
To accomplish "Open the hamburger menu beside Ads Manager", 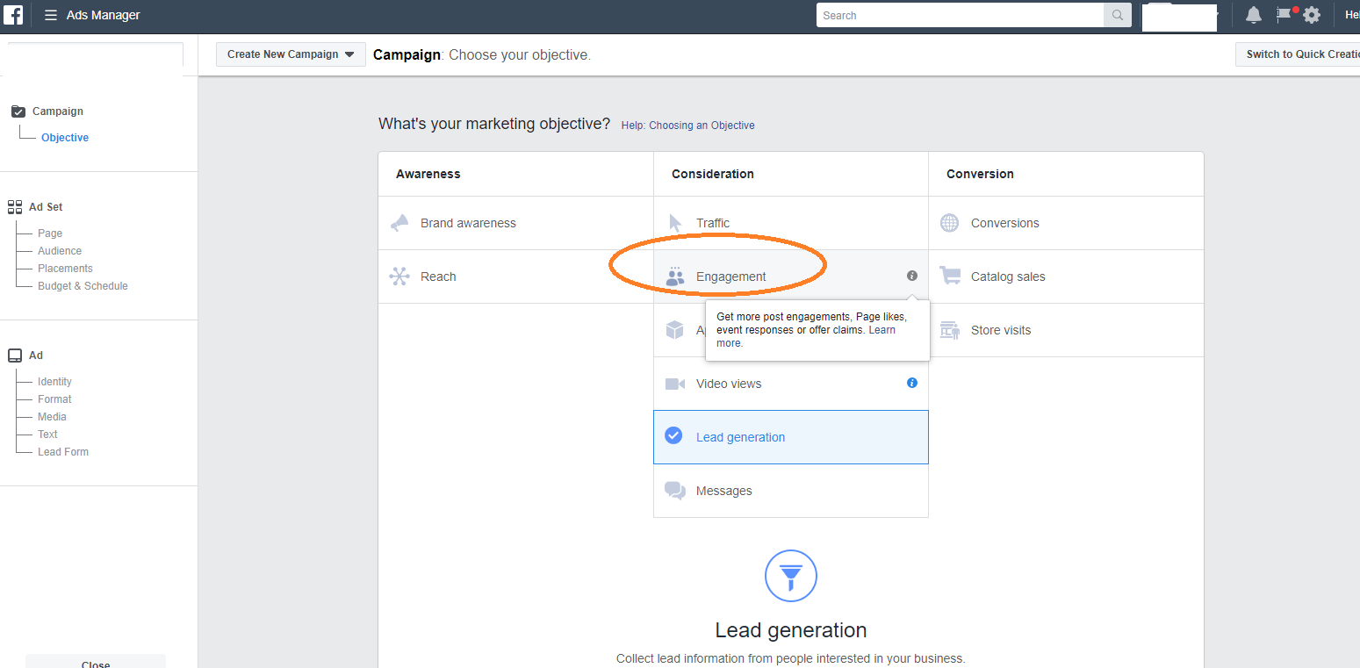I will [51, 15].
